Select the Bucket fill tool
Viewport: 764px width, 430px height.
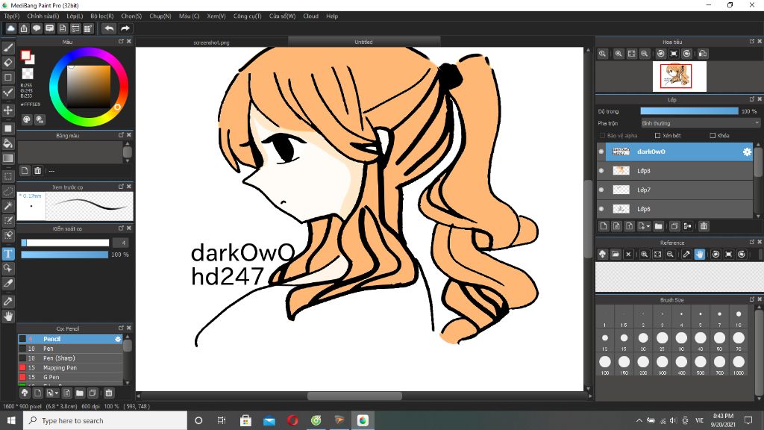7,143
